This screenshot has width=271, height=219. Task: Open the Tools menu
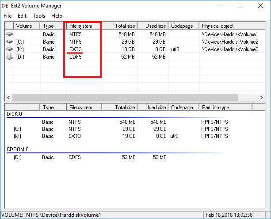(x=39, y=16)
